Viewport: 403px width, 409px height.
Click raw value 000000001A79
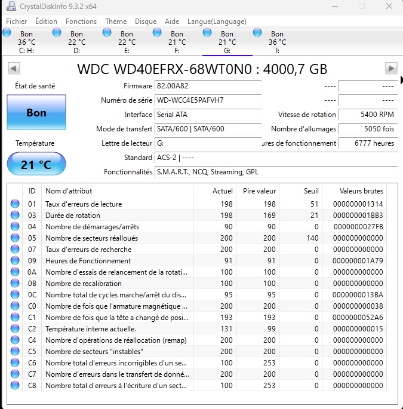pos(358,261)
